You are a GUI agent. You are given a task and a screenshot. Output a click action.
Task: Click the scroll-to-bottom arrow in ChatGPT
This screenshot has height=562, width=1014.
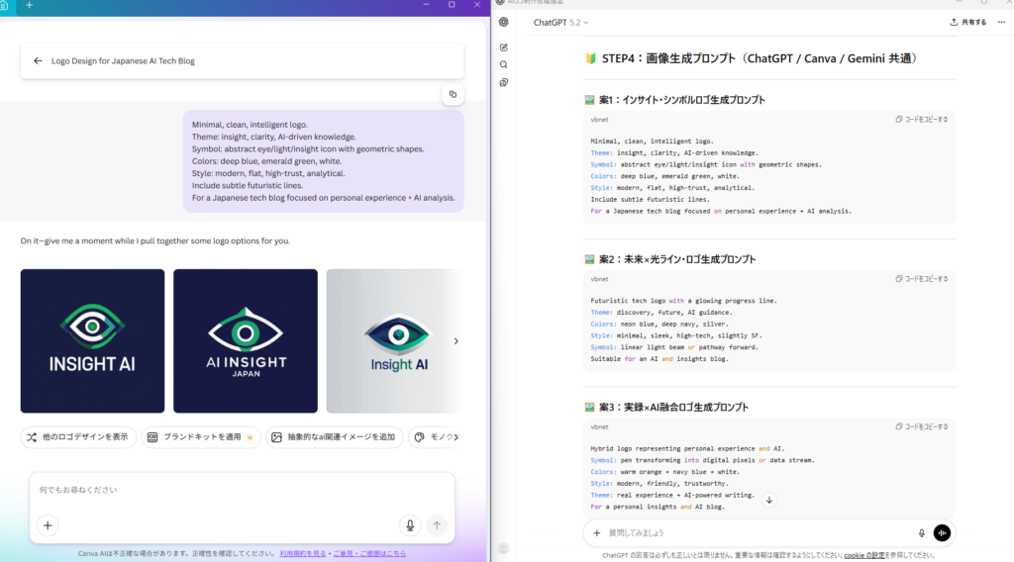pos(769,500)
